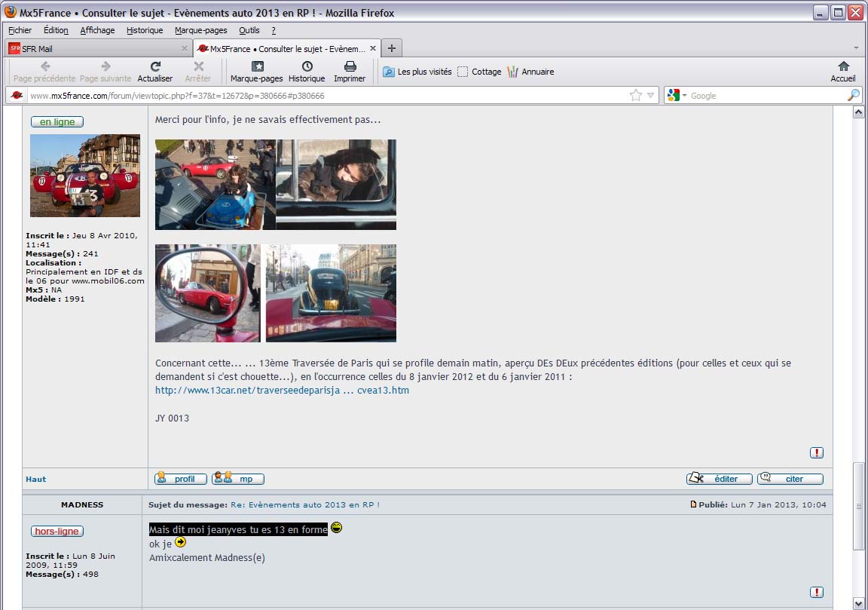The height and width of the screenshot is (610, 868).
Task: Click the hors-ligne status badge
Action: tap(57, 532)
